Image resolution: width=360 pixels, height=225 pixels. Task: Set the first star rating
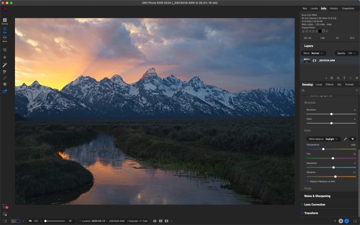[303, 31]
